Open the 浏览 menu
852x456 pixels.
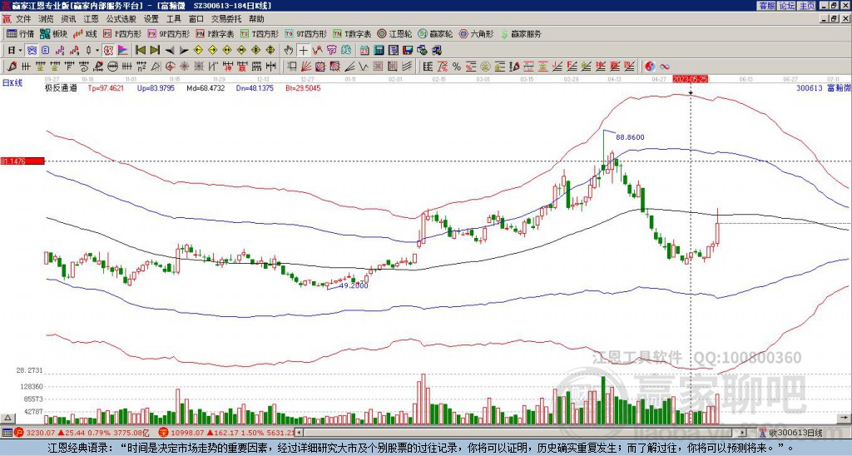click(46, 19)
